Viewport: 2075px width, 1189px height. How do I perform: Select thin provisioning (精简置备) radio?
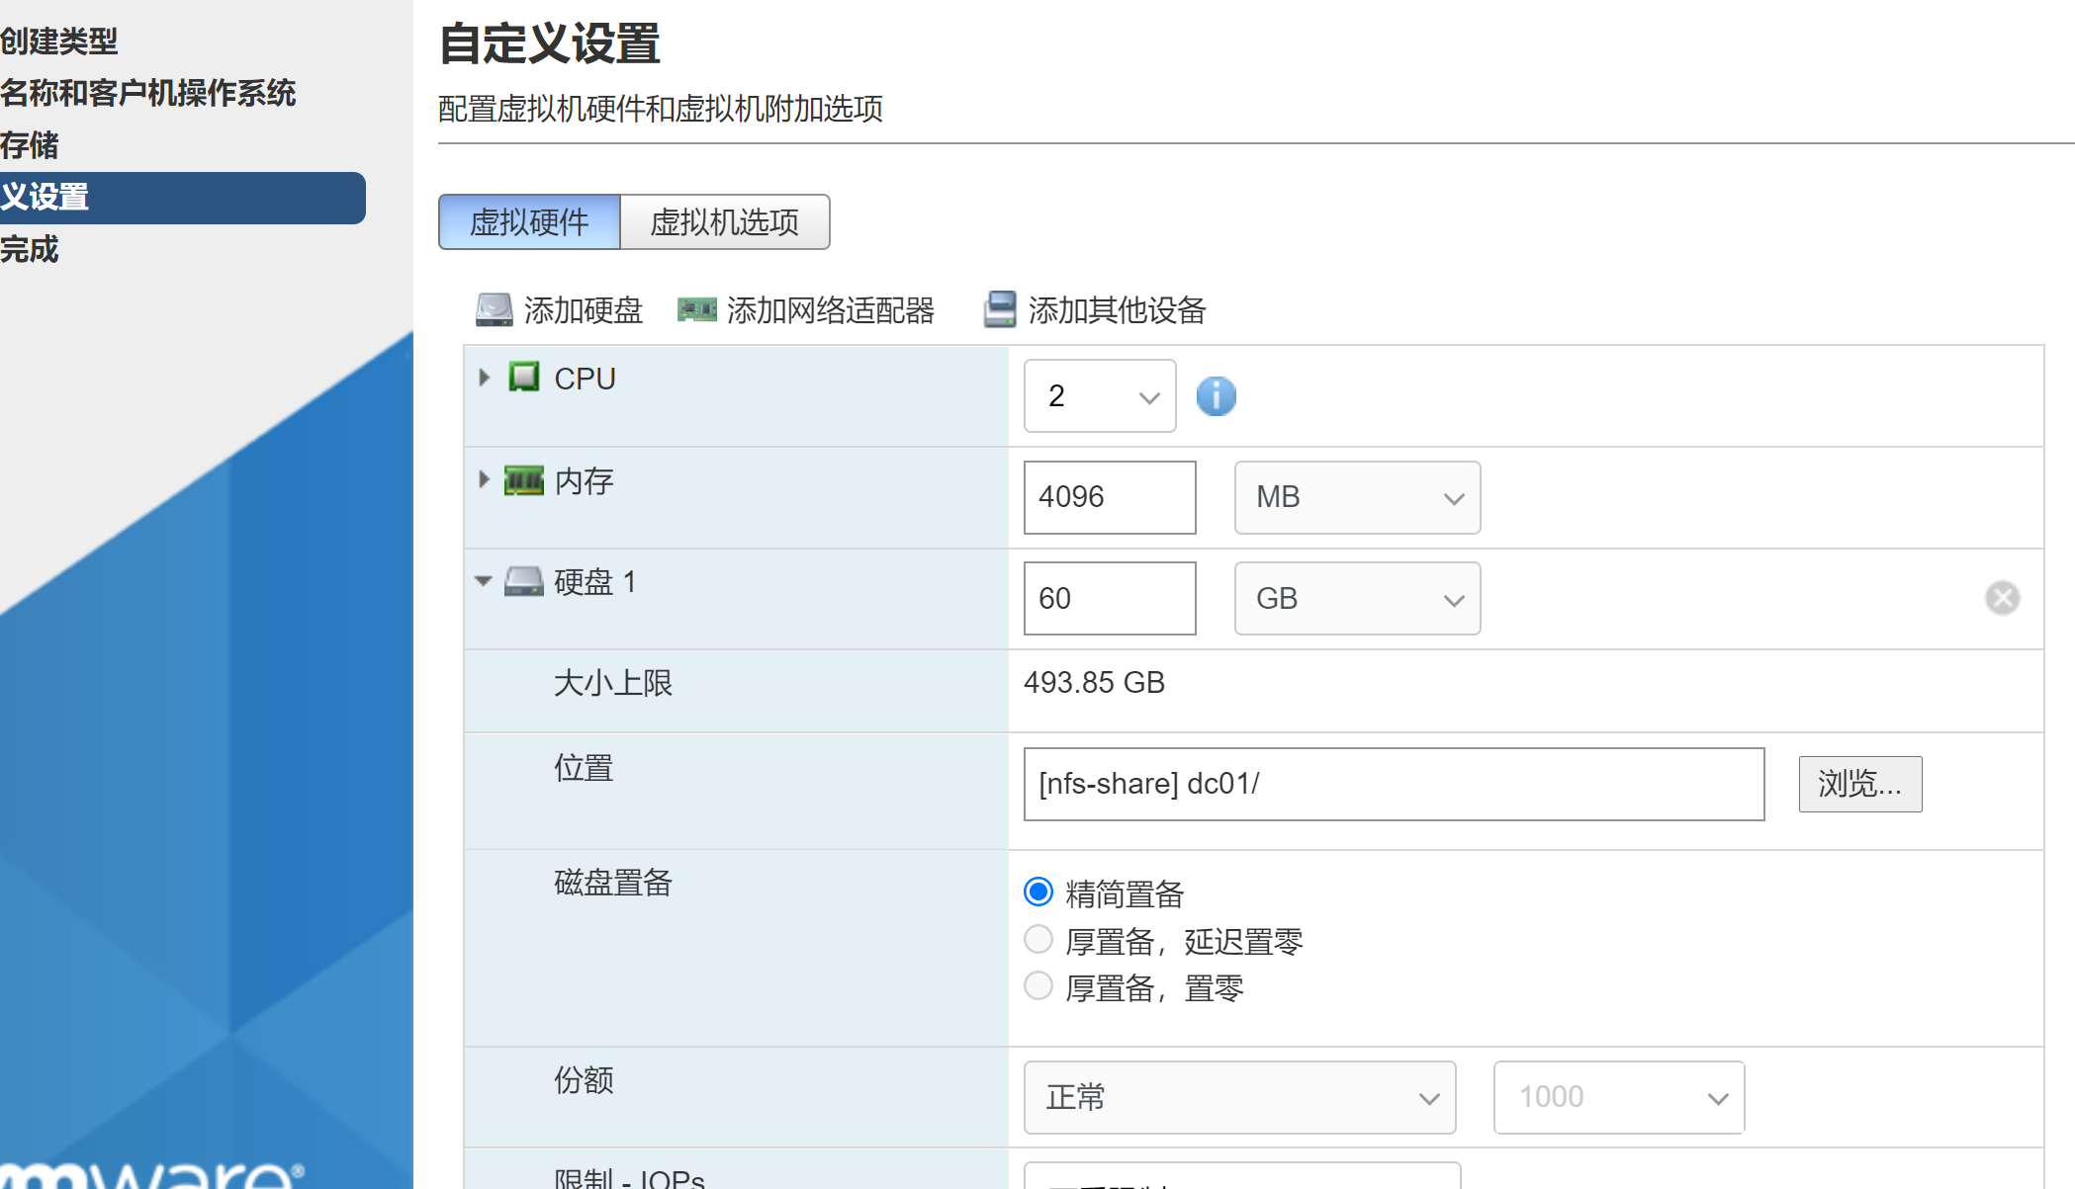(x=1038, y=892)
